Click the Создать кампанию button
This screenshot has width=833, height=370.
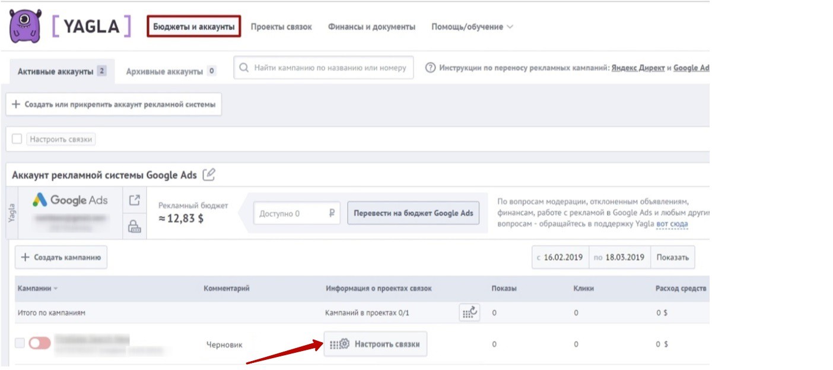pos(61,257)
